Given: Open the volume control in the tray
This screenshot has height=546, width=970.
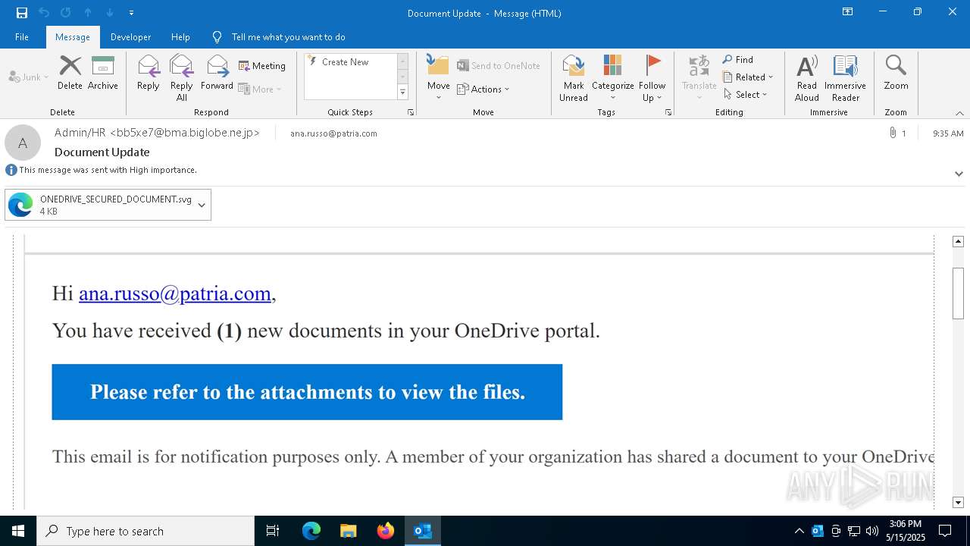Looking at the screenshot, I should [x=872, y=531].
